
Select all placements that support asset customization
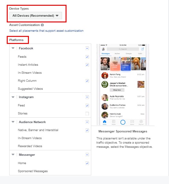46,31
